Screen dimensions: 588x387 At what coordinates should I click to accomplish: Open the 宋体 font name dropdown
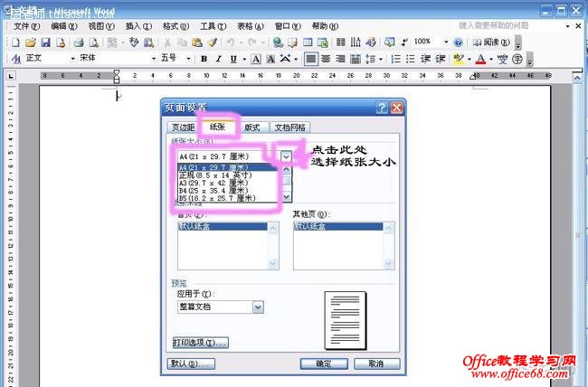coord(150,59)
